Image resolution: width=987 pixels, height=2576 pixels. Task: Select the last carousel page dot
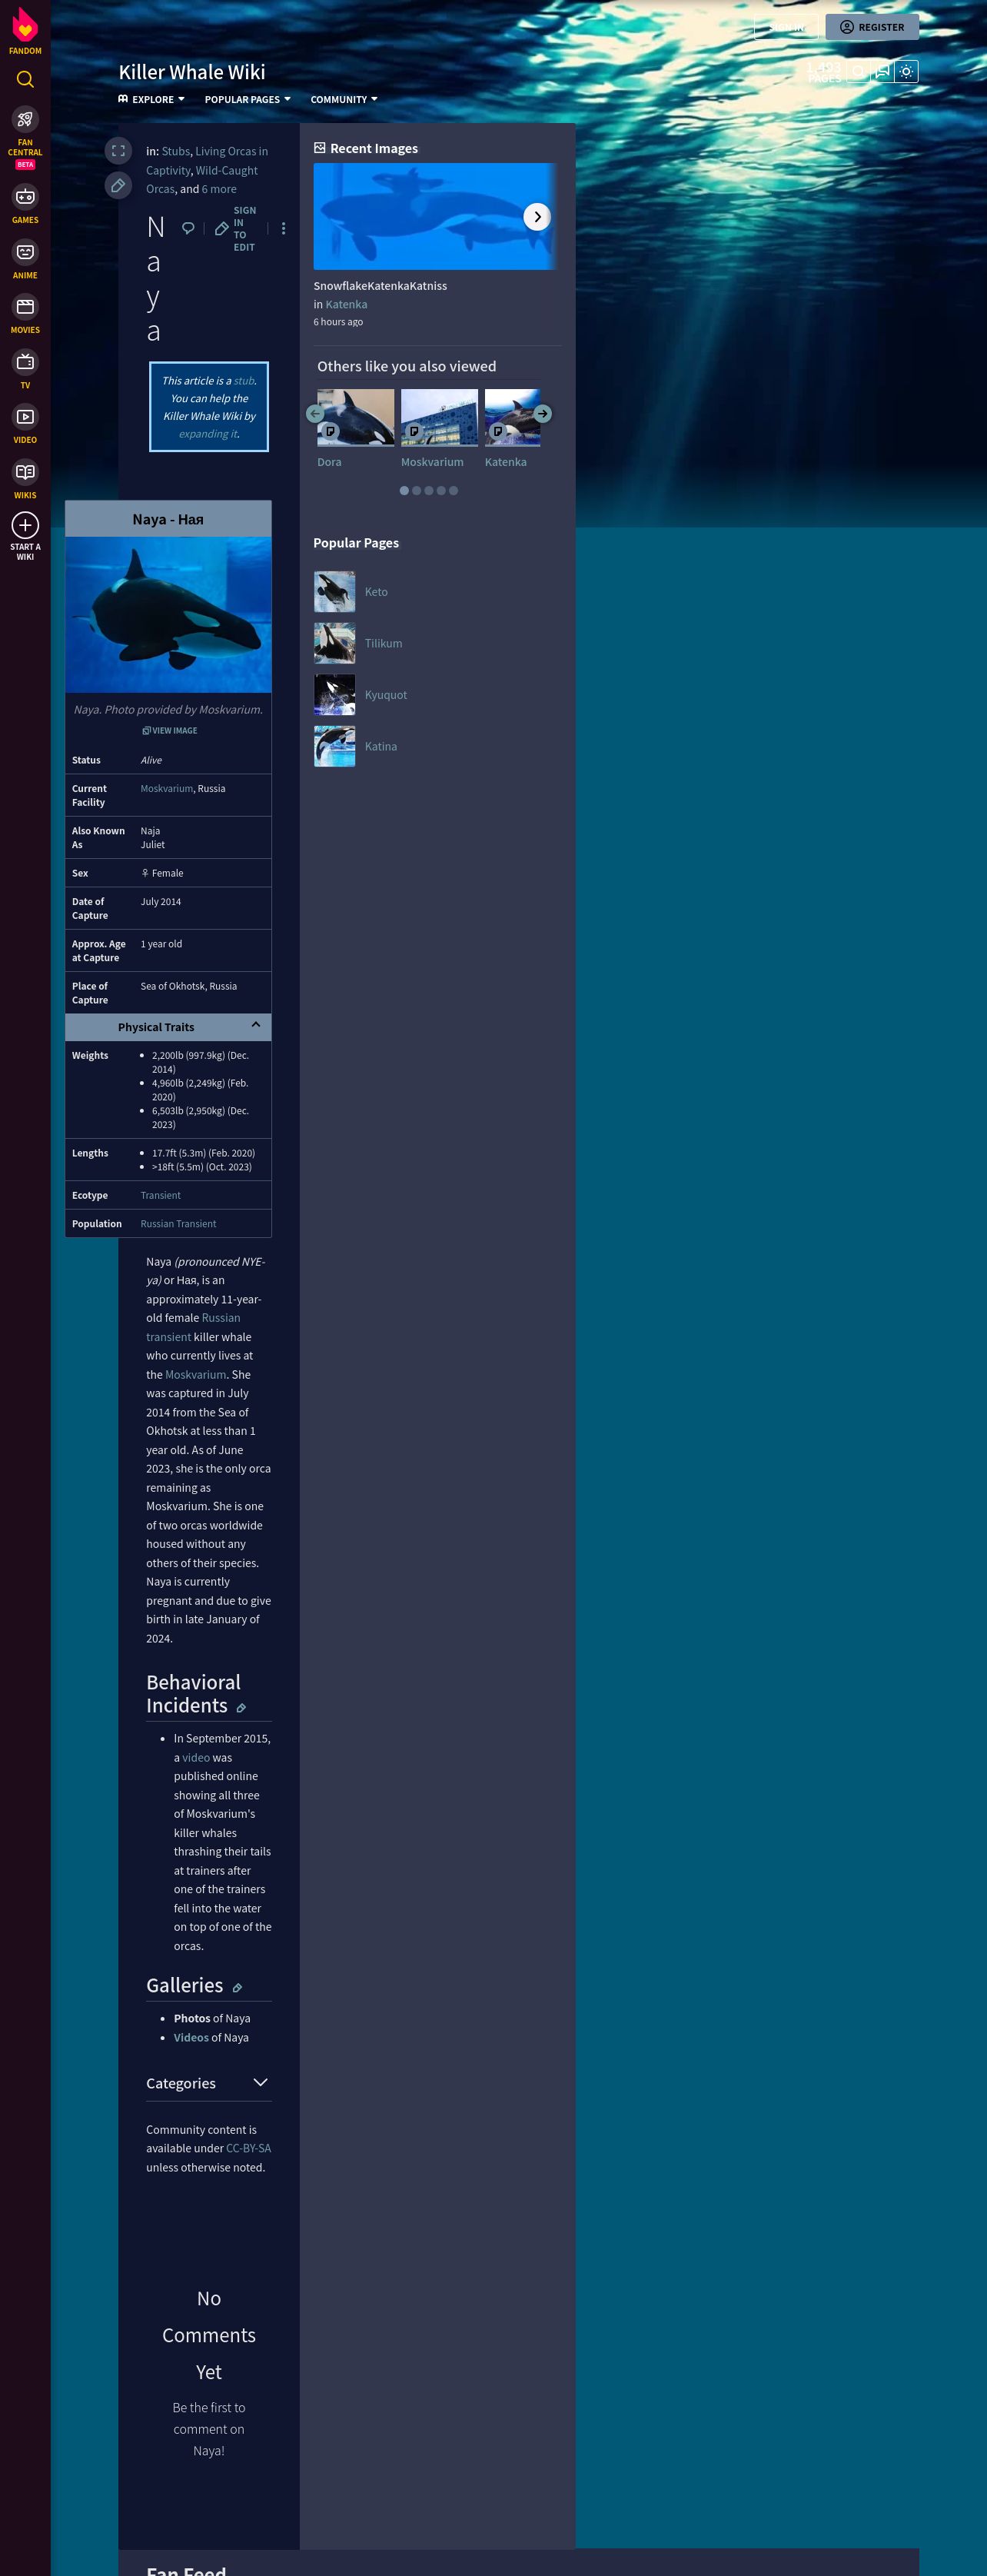click(x=453, y=491)
